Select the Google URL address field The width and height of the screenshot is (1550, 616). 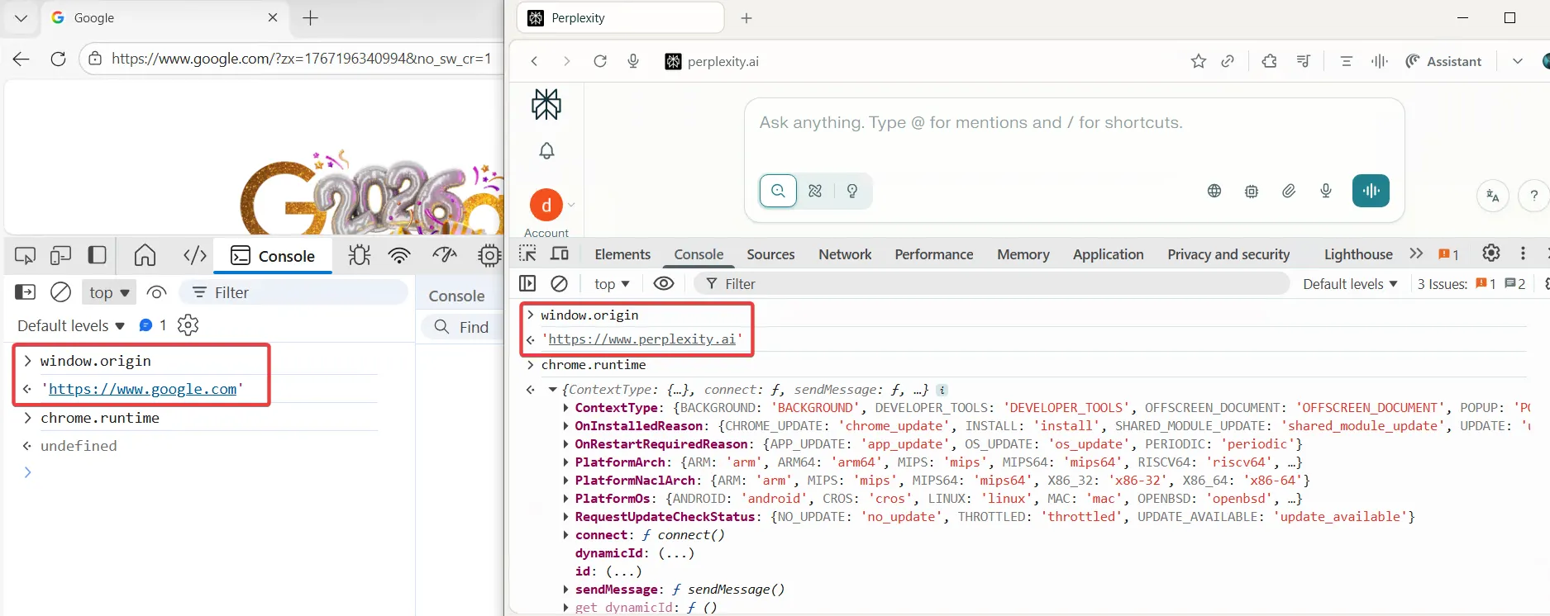[302, 59]
